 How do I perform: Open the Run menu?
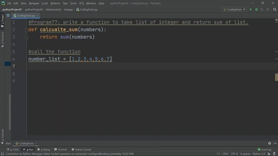pyautogui.click(x=65, y=3)
